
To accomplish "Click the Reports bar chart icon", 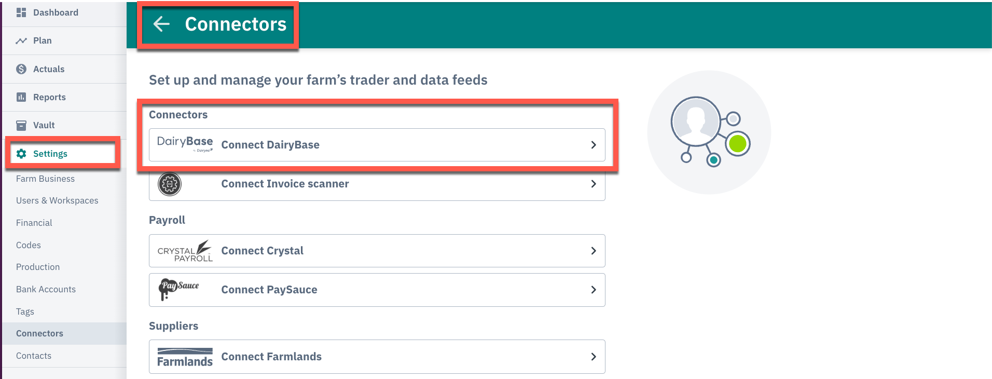I will coord(21,97).
